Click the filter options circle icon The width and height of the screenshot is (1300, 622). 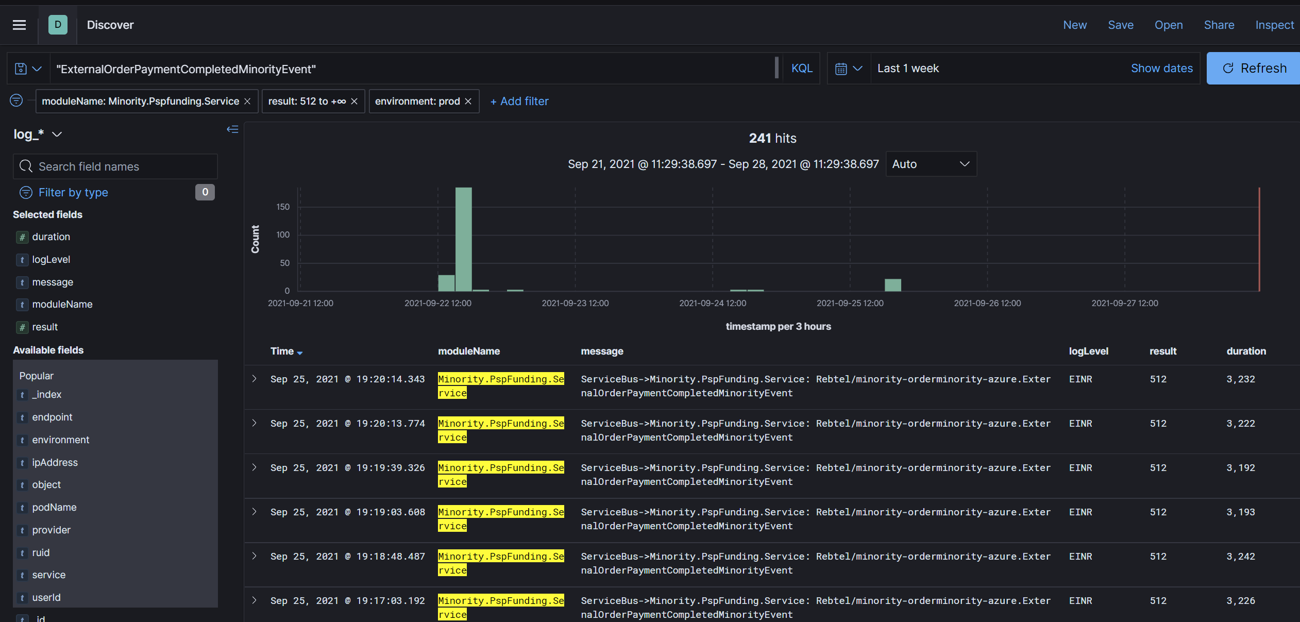tap(16, 100)
